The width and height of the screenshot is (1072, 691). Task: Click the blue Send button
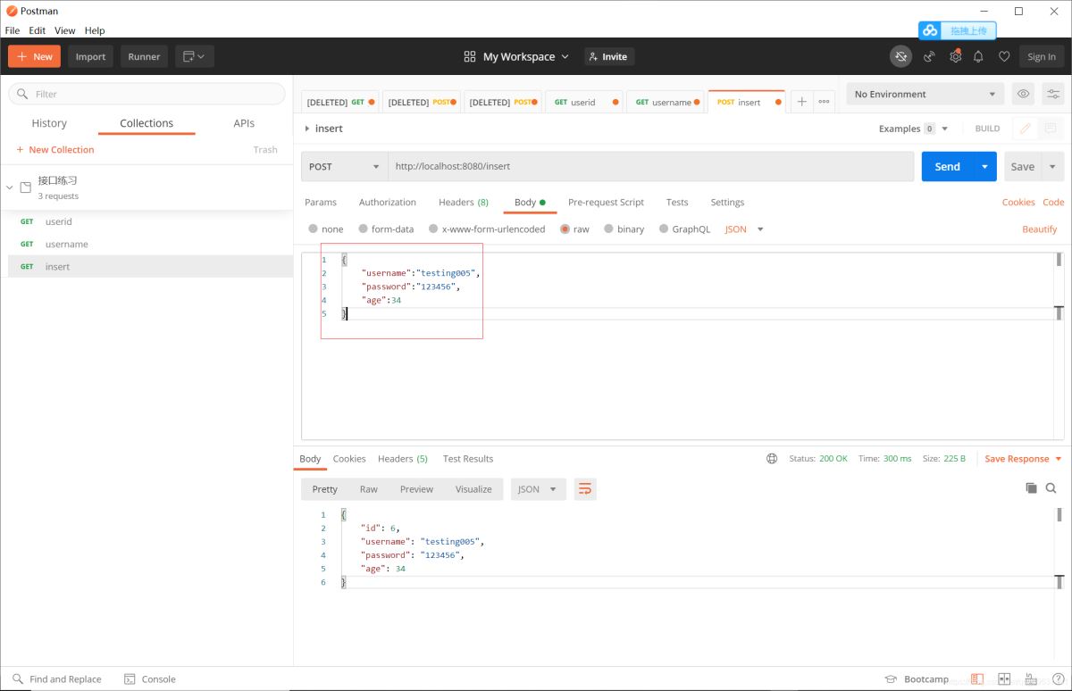pyautogui.click(x=947, y=167)
